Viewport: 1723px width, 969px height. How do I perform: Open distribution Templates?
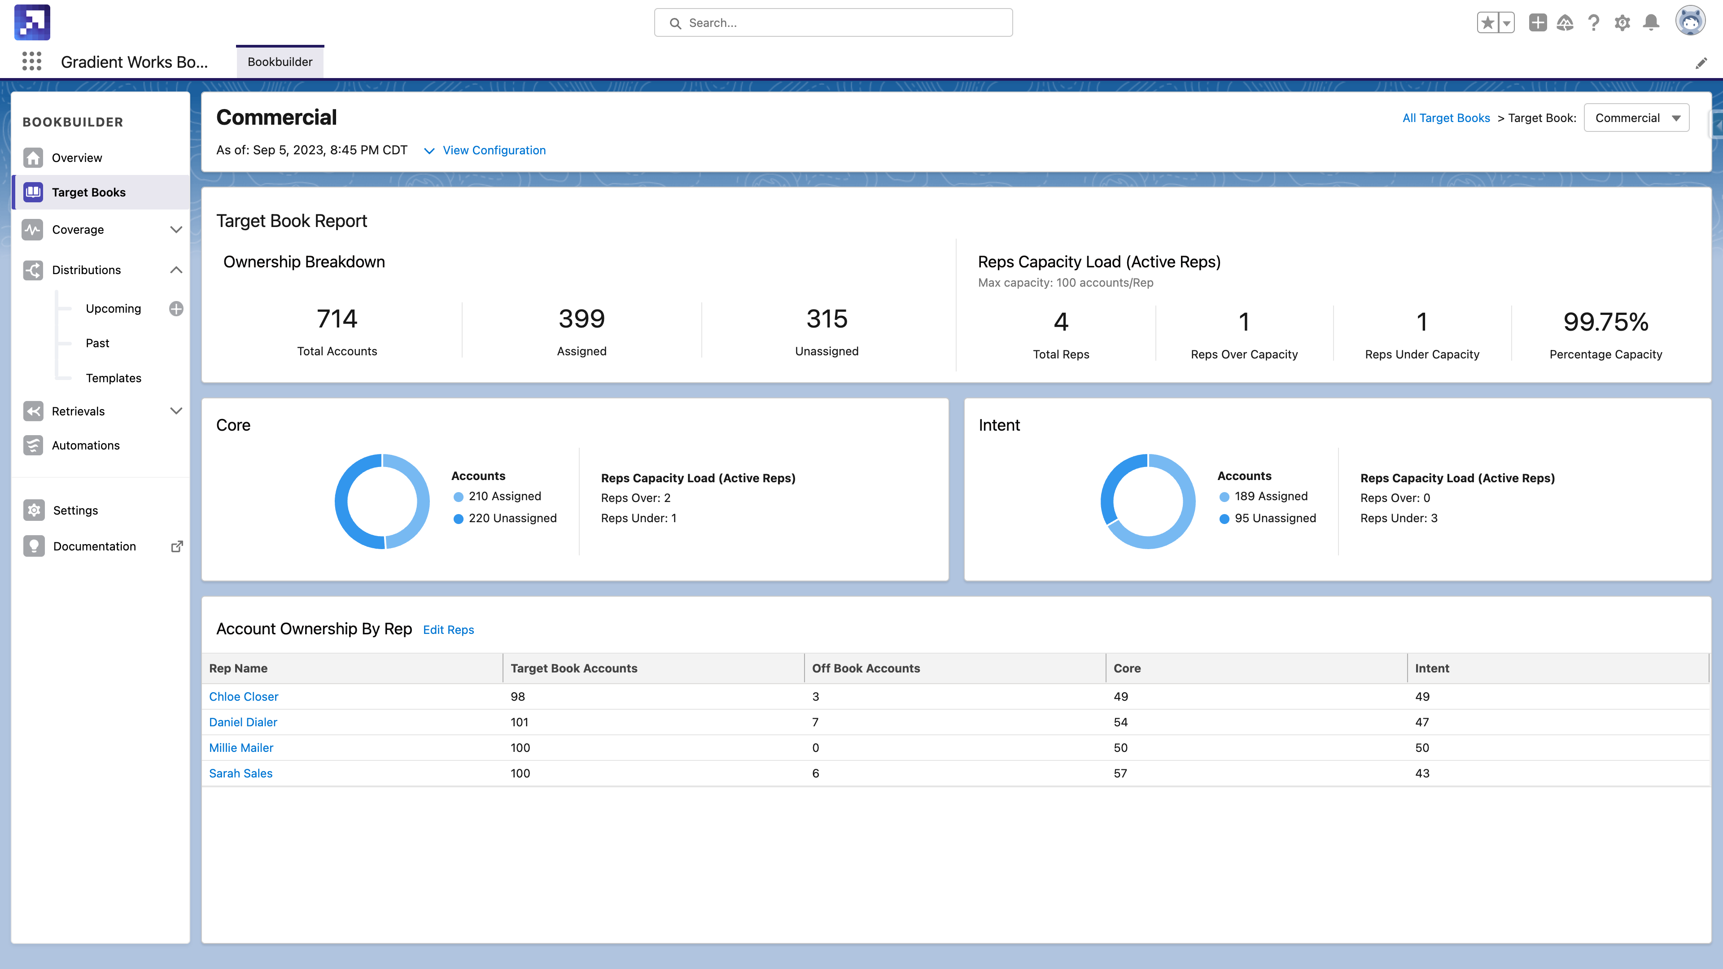114,378
